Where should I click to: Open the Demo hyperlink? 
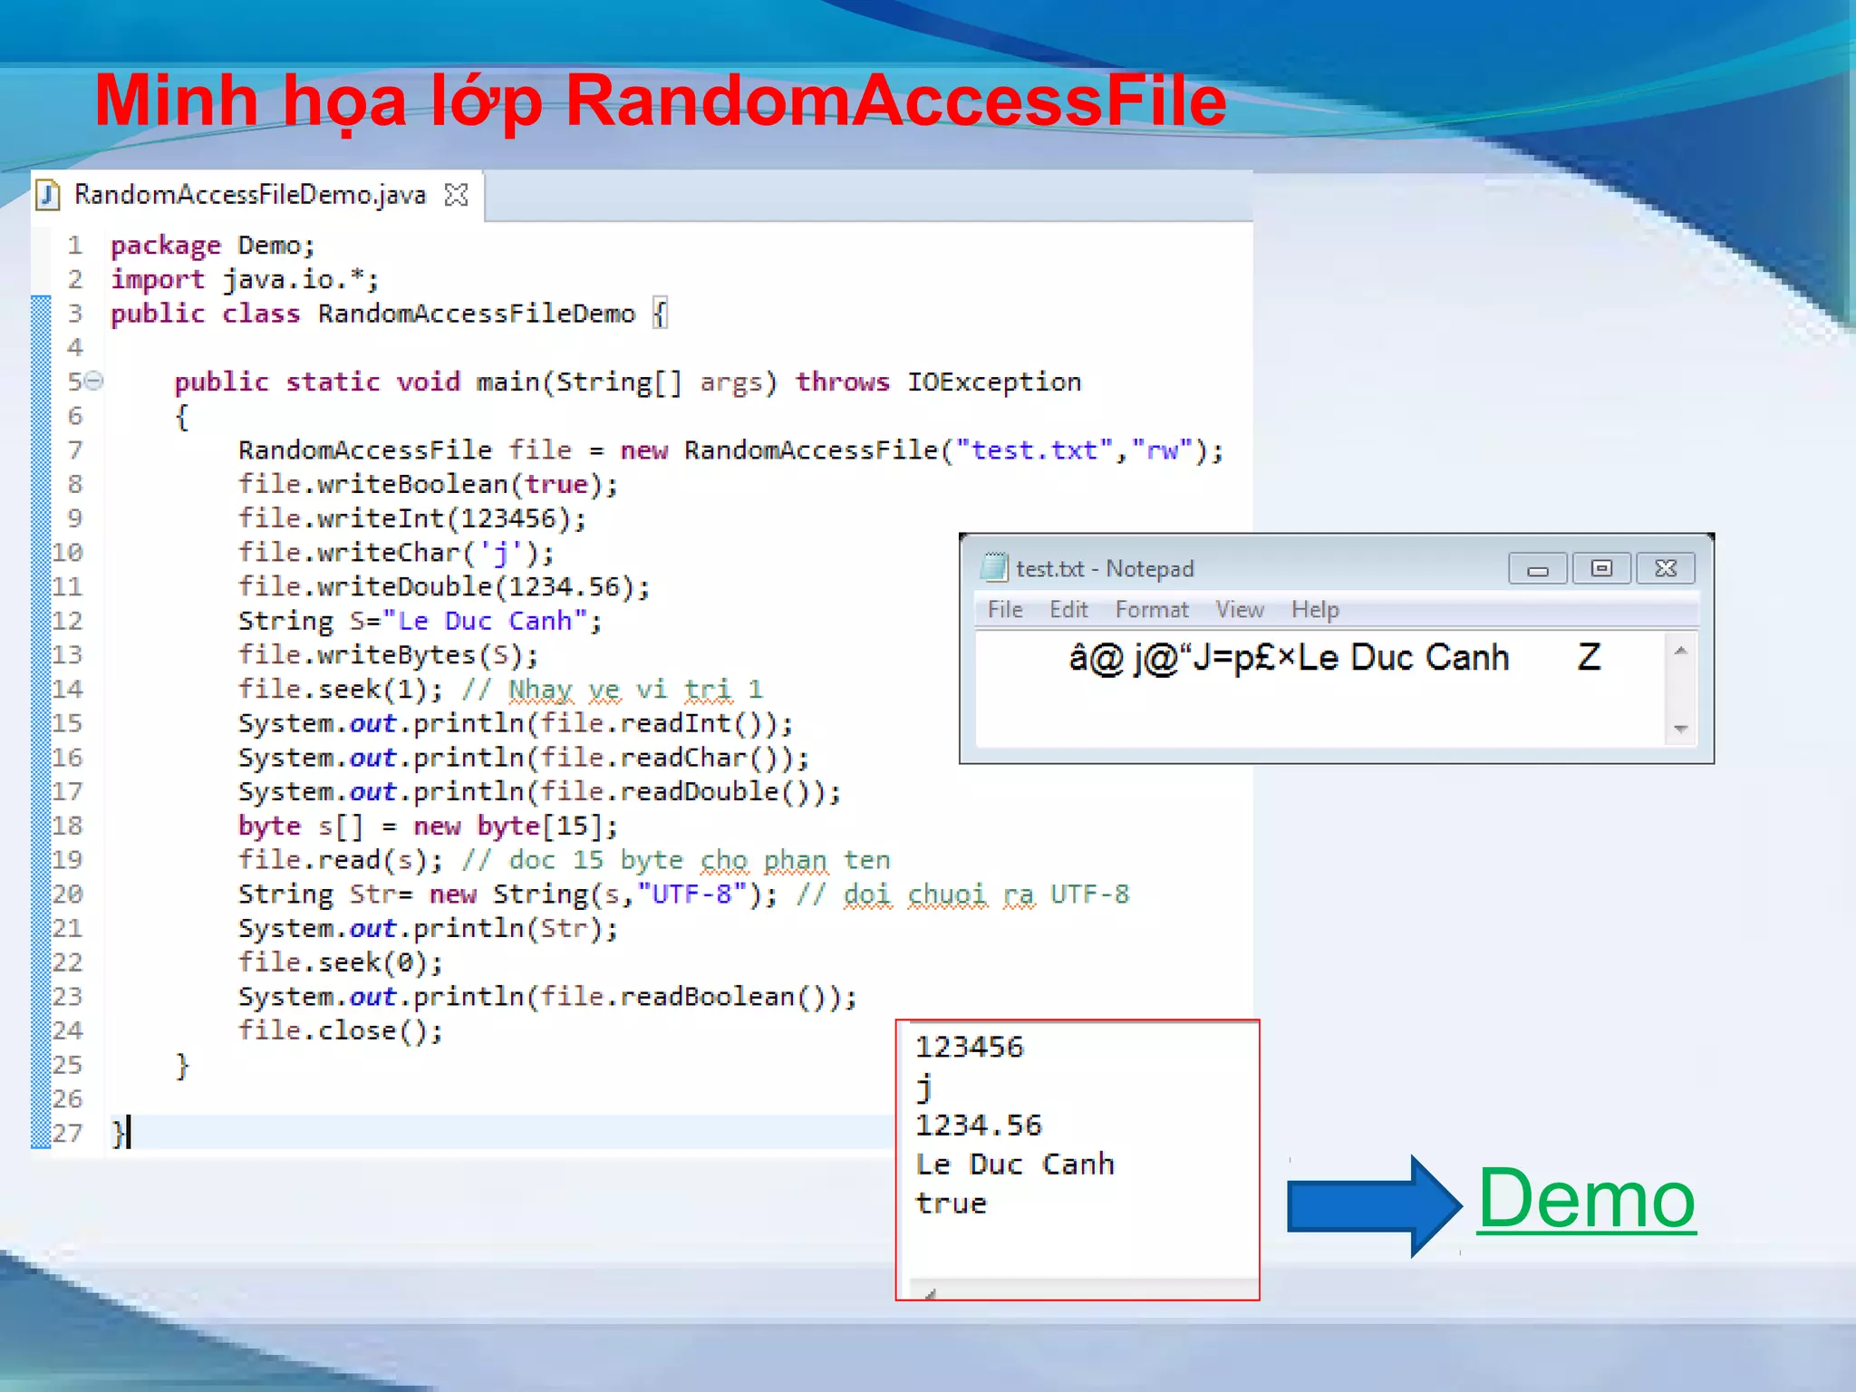click(1586, 1198)
